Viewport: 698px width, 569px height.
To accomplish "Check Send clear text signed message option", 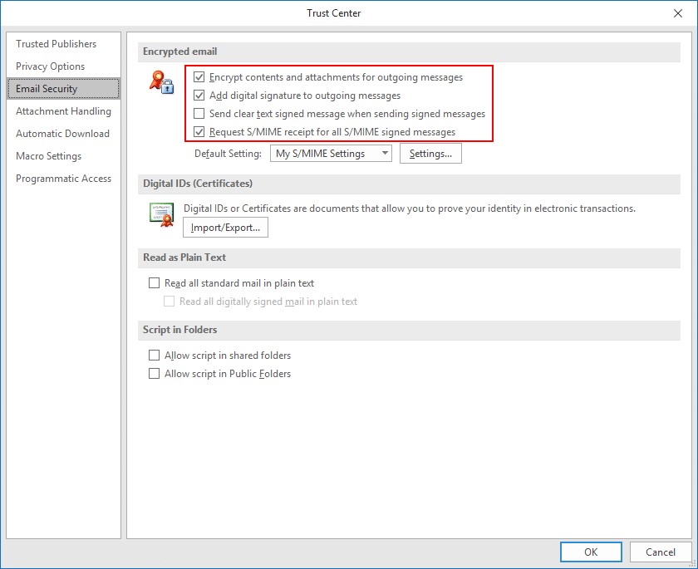I will point(199,114).
